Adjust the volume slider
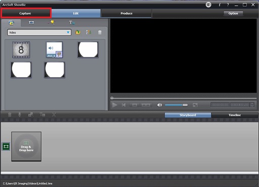Screen dimensions: 259x187 [176, 105]
